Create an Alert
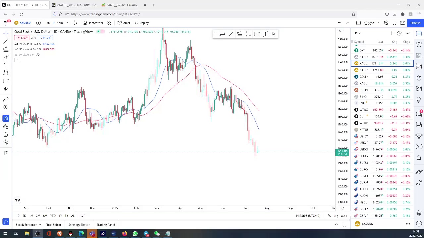The image size is (424, 238). 124,23
